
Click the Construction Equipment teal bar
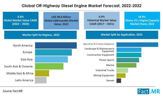click(x=129, y=55)
